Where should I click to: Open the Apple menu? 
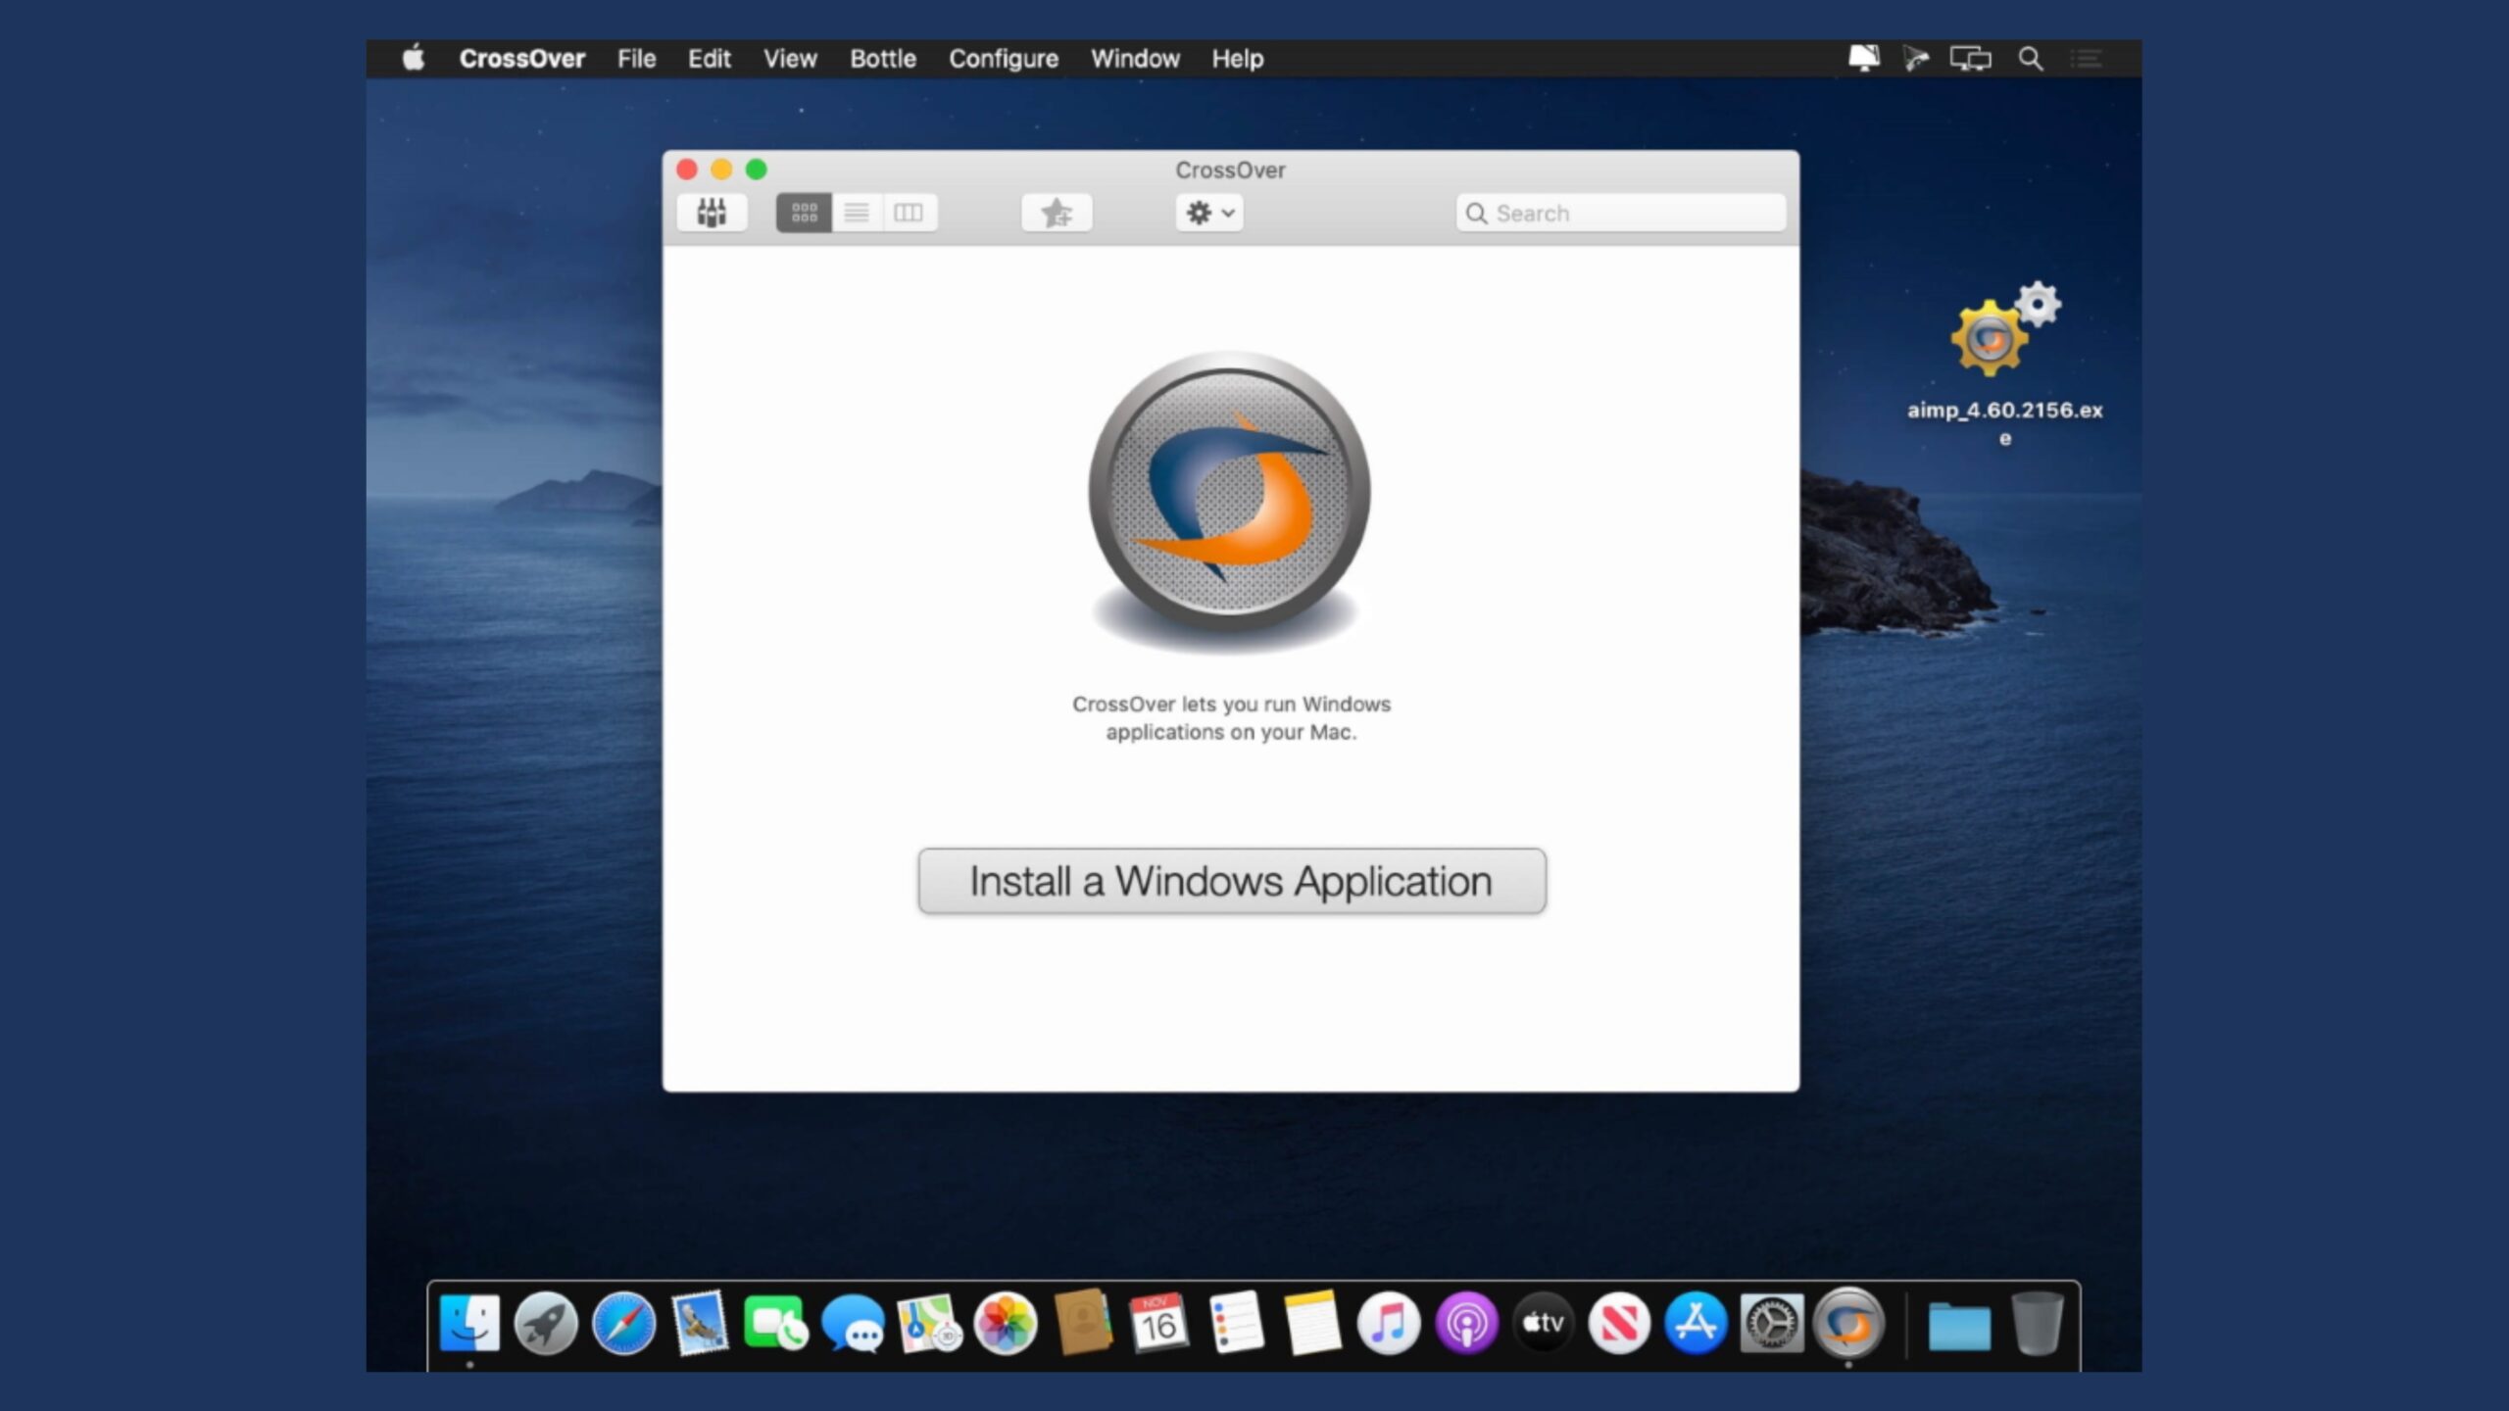pyautogui.click(x=414, y=58)
